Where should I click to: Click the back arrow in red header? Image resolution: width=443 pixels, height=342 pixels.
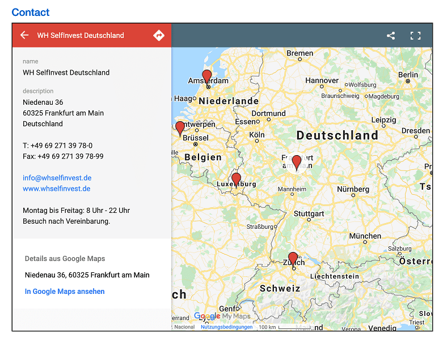[x=24, y=35]
